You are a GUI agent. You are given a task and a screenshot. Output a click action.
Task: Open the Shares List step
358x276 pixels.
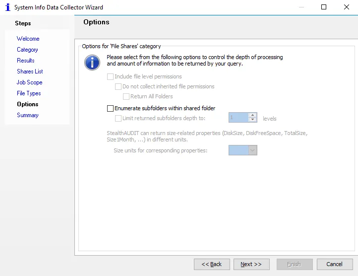[30, 71]
